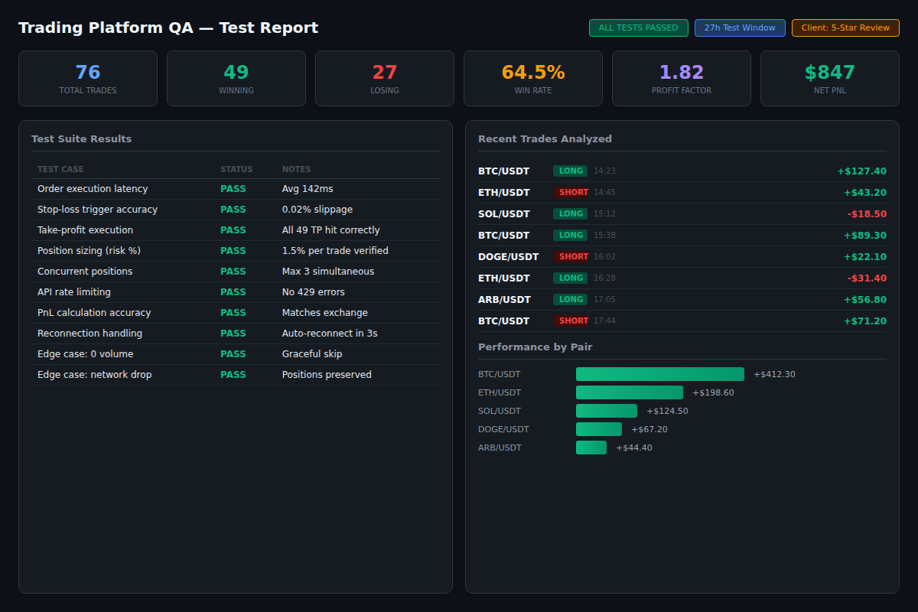Click the LONG tag on ARB/USDT trade
Viewport: 918px width, 612px height.
[x=571, y=300]
